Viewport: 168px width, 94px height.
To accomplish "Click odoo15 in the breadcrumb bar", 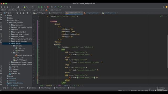I will point(4,10).
